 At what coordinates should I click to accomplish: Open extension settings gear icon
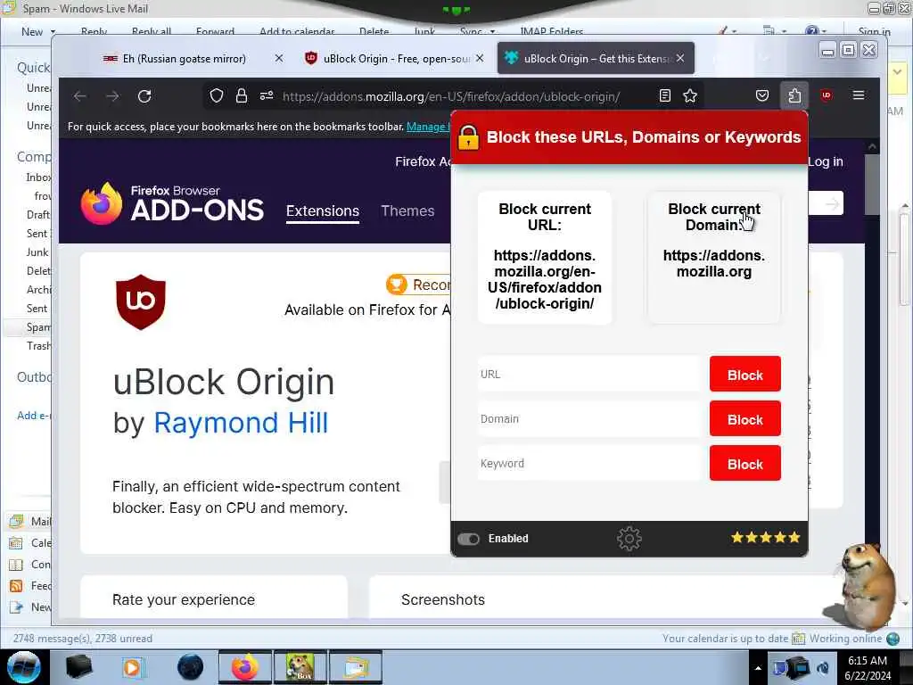pyautogui.click(x=629, y=539)
